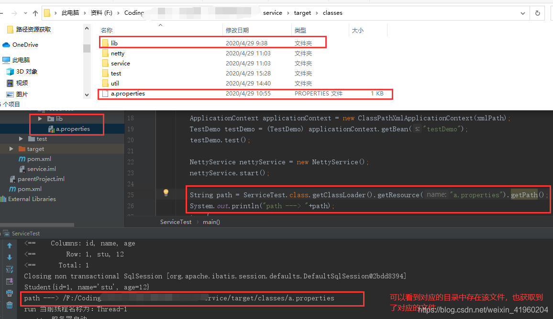The width and height of the screenshot is (553, 319).
Task: Click main() in editor breadcrumb
Action: 211,222
